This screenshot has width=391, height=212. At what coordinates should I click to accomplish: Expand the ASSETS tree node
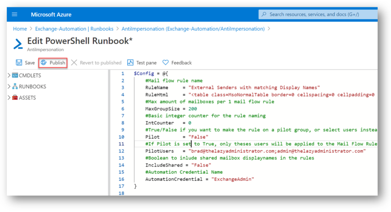(9, 98)
